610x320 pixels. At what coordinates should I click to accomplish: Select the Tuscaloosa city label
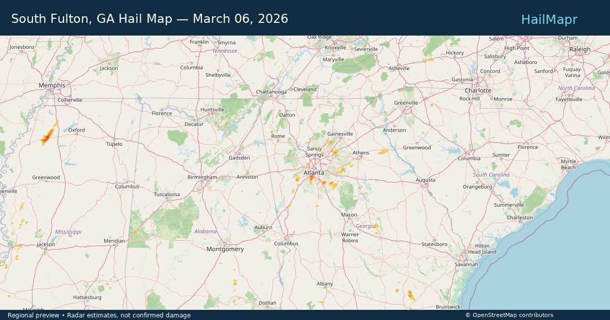167,195
